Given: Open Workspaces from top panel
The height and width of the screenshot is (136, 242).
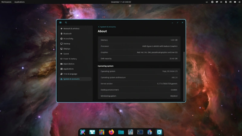Looking at the screenshot, I should [6, 2].
